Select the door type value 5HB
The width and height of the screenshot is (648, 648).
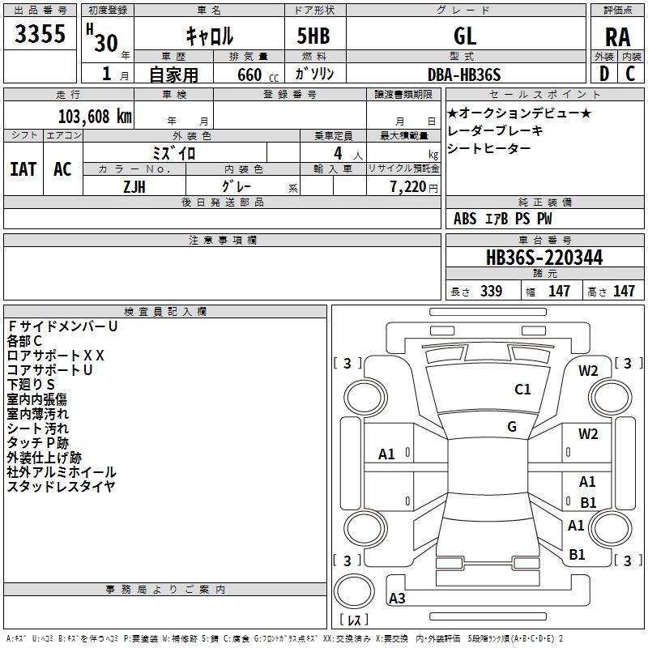(313, 36)
